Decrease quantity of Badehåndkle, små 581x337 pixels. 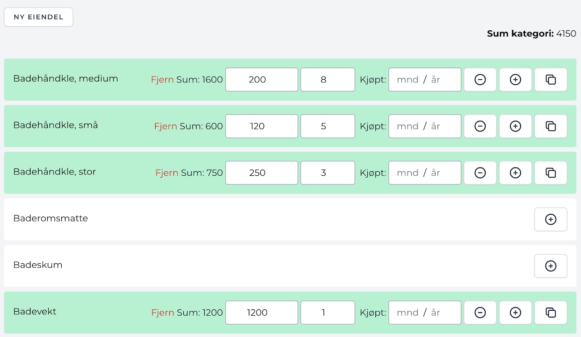tap(480, 126)
